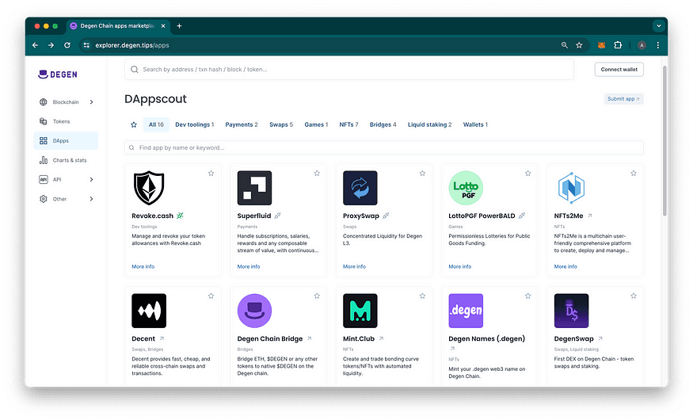Click the ProxySwap app logo
Viewport: 693px width, 420px height.
click(x=360, y=188)
